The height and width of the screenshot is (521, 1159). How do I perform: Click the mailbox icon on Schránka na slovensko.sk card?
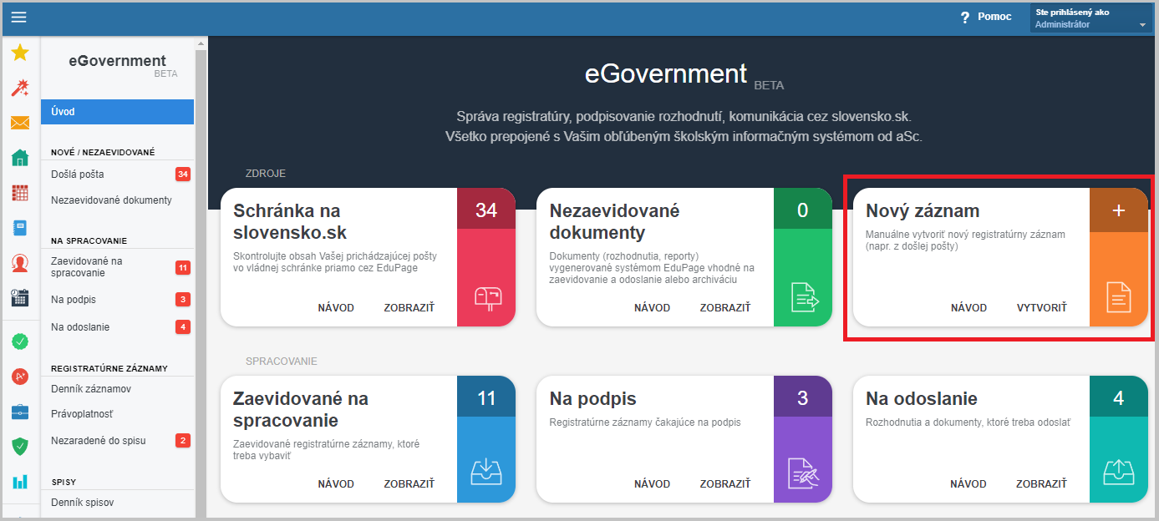486,297
